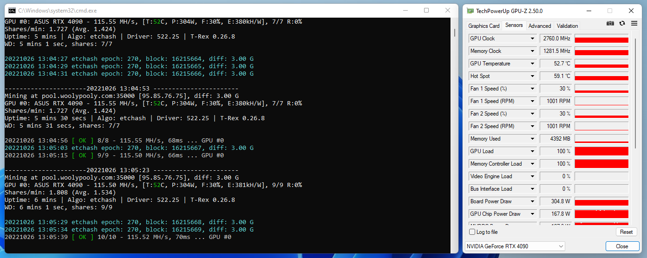This screenshot has width=647, height=258.
Task: Click the '20221026 13:05:23' separator timestamp line
Action: 122,170
